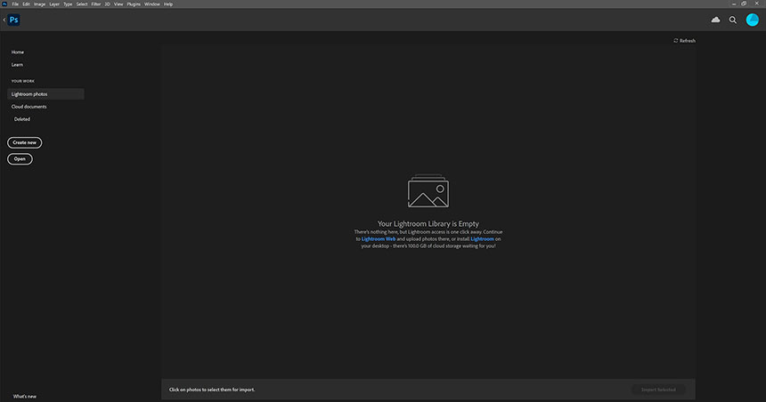Open the Type menu
This screenshot has width=766, height=402.
68,4
